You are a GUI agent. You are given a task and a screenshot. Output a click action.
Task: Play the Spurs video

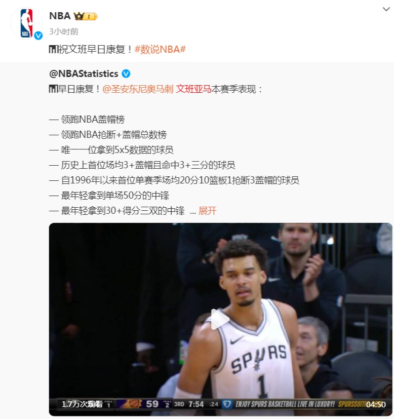pyautogui.click(x=220, y=319)
